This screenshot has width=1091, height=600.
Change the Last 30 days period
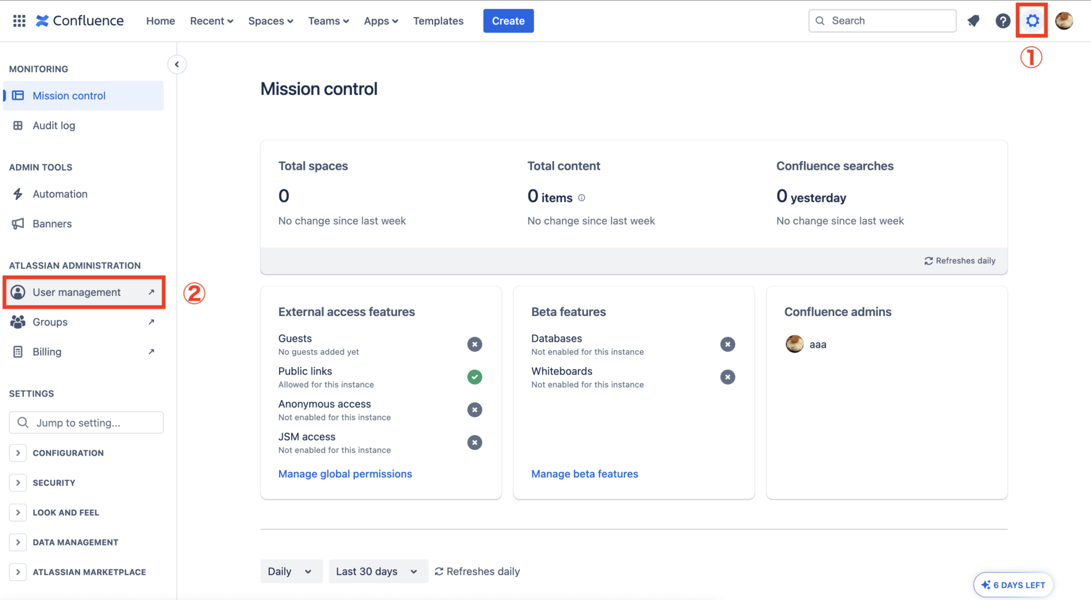point(378,571)
